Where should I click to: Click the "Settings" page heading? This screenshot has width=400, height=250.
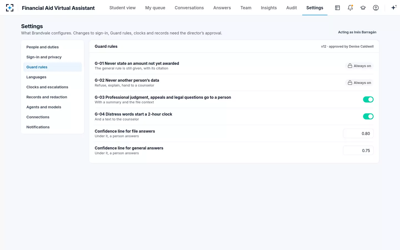pos(32,26)
